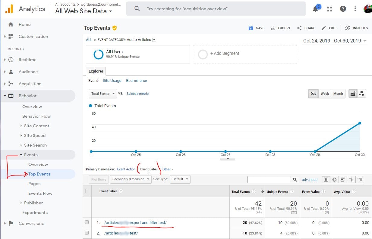
Task: Open the date range picker
Action: coord(335,41)
